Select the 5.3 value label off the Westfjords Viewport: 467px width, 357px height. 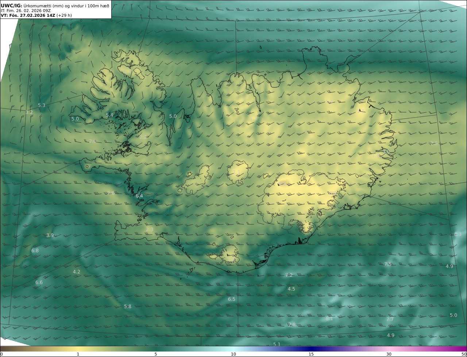(42, 105)
